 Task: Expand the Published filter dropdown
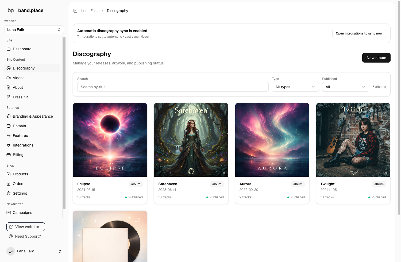click(345, 87)
